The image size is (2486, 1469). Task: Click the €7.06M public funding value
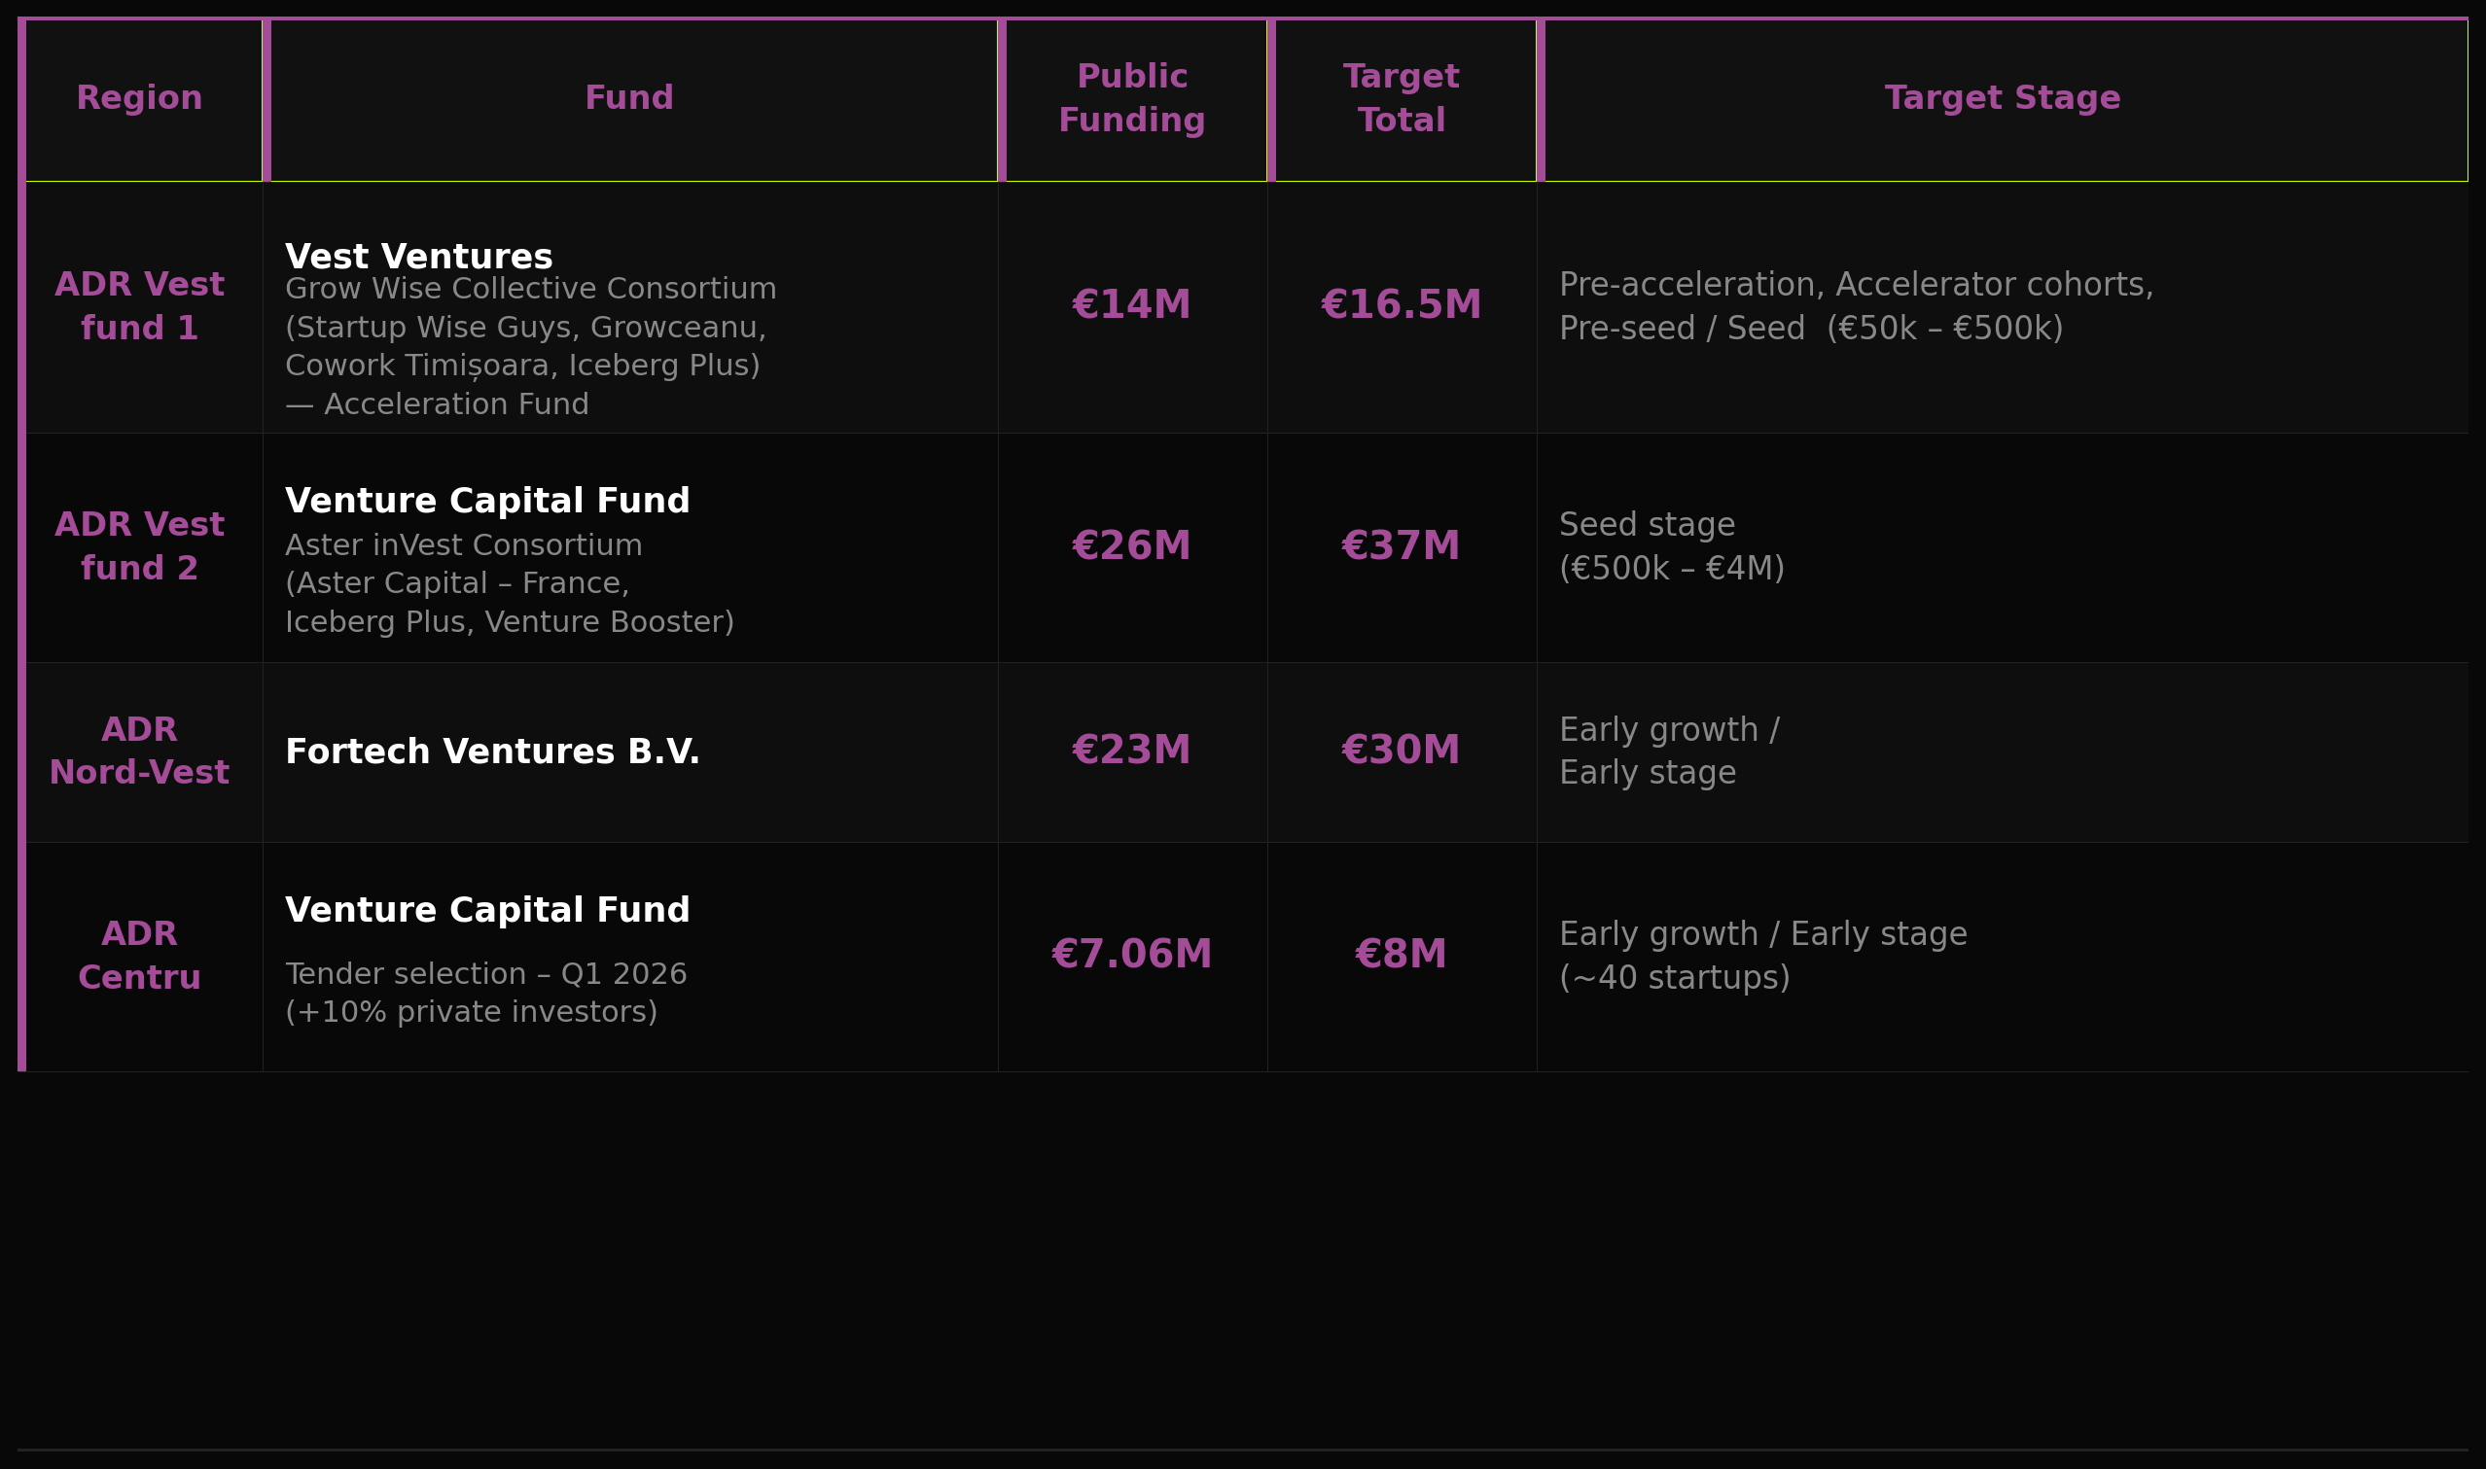click(1131, 956)
